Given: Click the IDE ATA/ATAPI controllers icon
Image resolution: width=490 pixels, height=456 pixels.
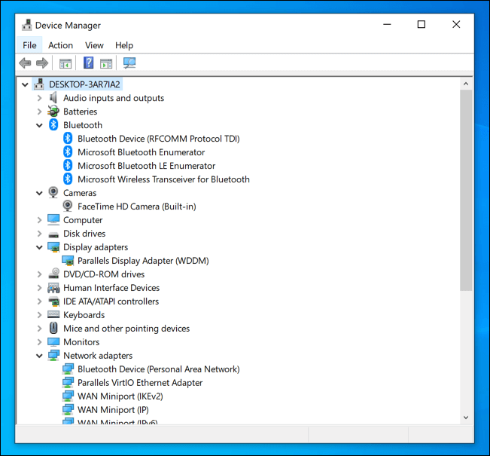Looking at the screenshot, I should [x=53, y=301].
